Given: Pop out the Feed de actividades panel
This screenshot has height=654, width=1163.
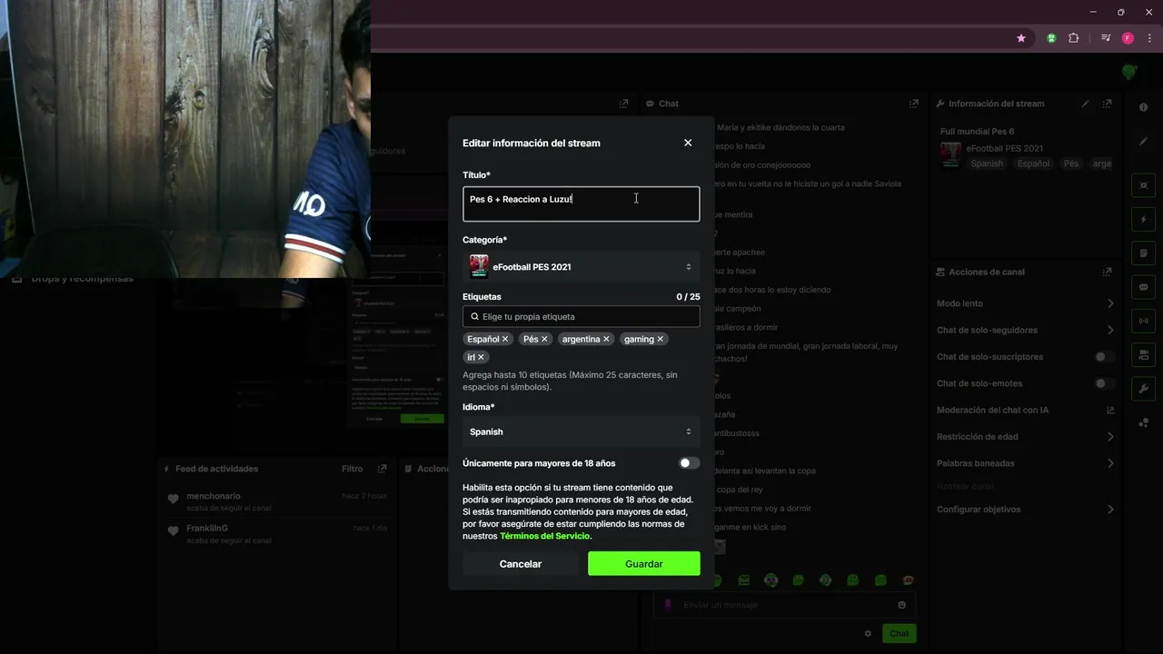Looking at the screenshot, I should tap(383, 469).
